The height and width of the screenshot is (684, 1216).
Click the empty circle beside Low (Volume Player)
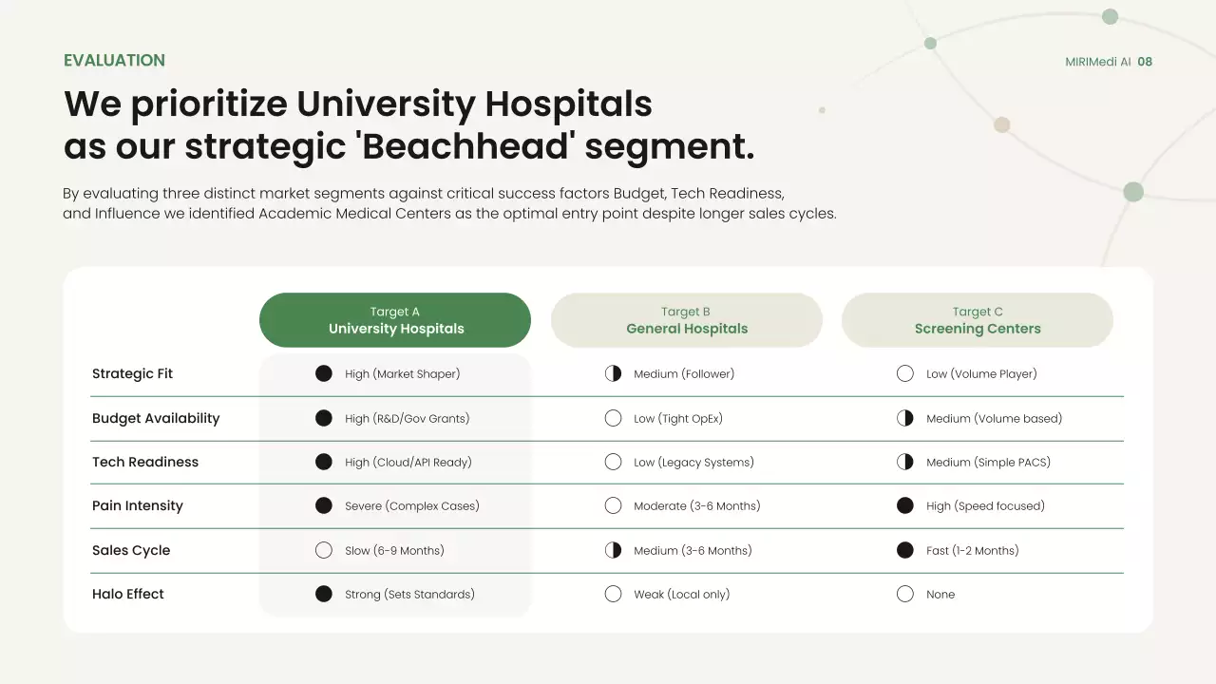(x=905, y=373)
